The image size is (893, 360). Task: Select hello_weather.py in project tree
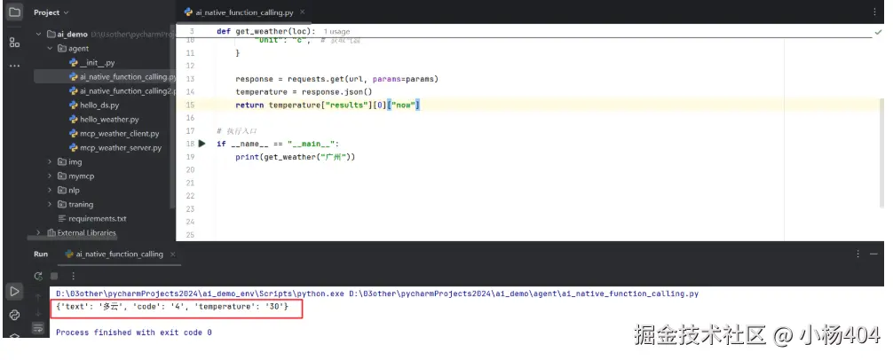(109, 120)
